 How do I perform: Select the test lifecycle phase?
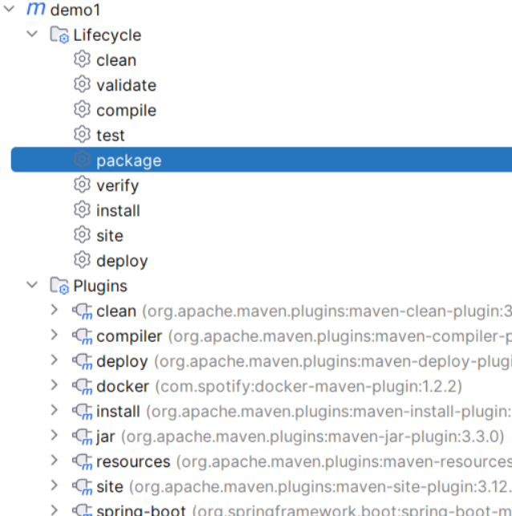click(x=111, y=136)
